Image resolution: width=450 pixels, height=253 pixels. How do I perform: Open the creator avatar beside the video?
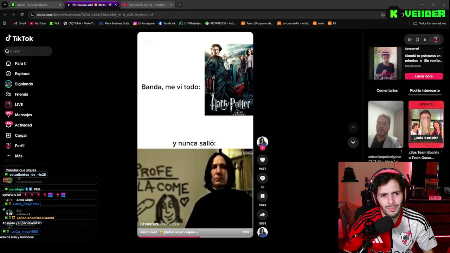[262, 142]
